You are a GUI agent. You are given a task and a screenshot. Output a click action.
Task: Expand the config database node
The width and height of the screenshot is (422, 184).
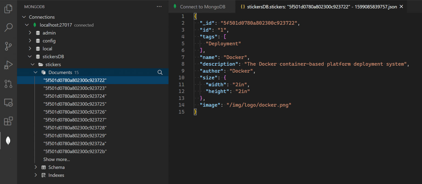(30, 41)
